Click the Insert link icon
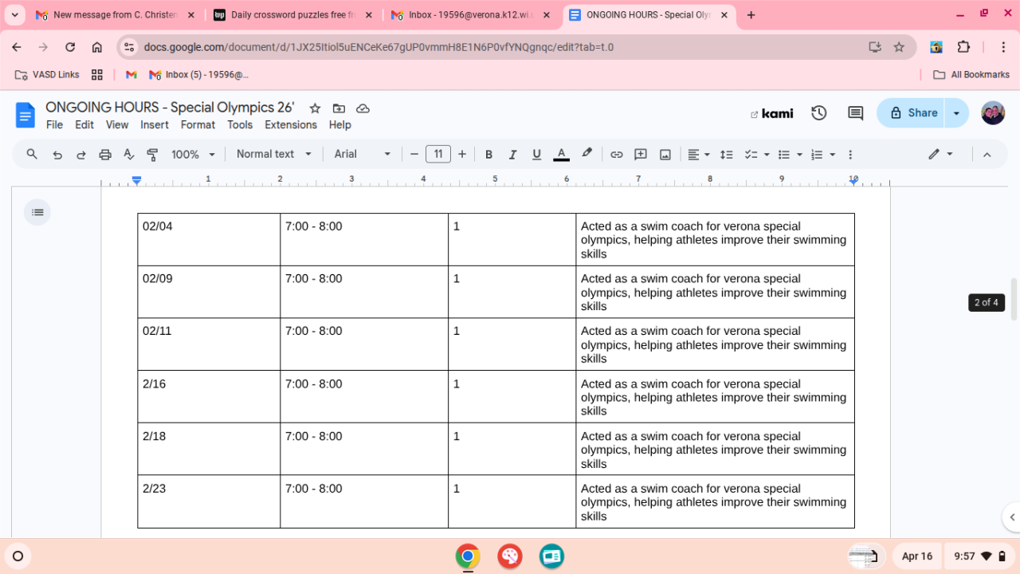This screenshot has width=1020, height=574. click(616, 155)
